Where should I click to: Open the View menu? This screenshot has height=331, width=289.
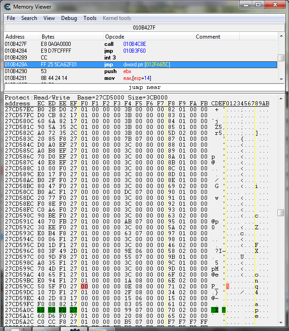(x=49, y=18)
